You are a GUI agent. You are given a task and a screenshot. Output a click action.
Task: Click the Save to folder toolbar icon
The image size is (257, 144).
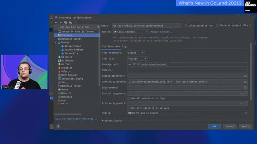[x=71, y=22]
